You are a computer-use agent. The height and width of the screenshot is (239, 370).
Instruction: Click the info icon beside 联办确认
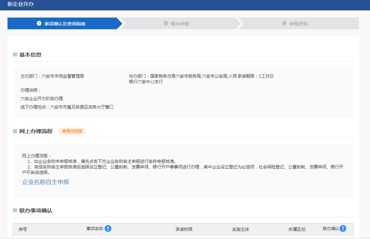(x=343, y=228)
